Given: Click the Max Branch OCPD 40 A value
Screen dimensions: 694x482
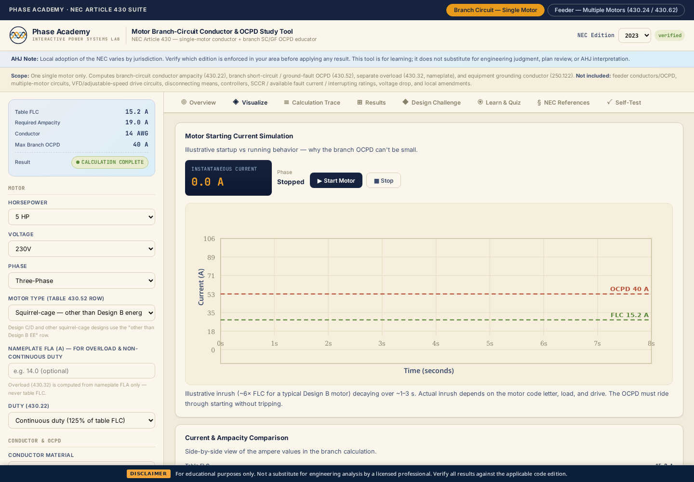Looking at the screenshot, I should click(141, 145).
